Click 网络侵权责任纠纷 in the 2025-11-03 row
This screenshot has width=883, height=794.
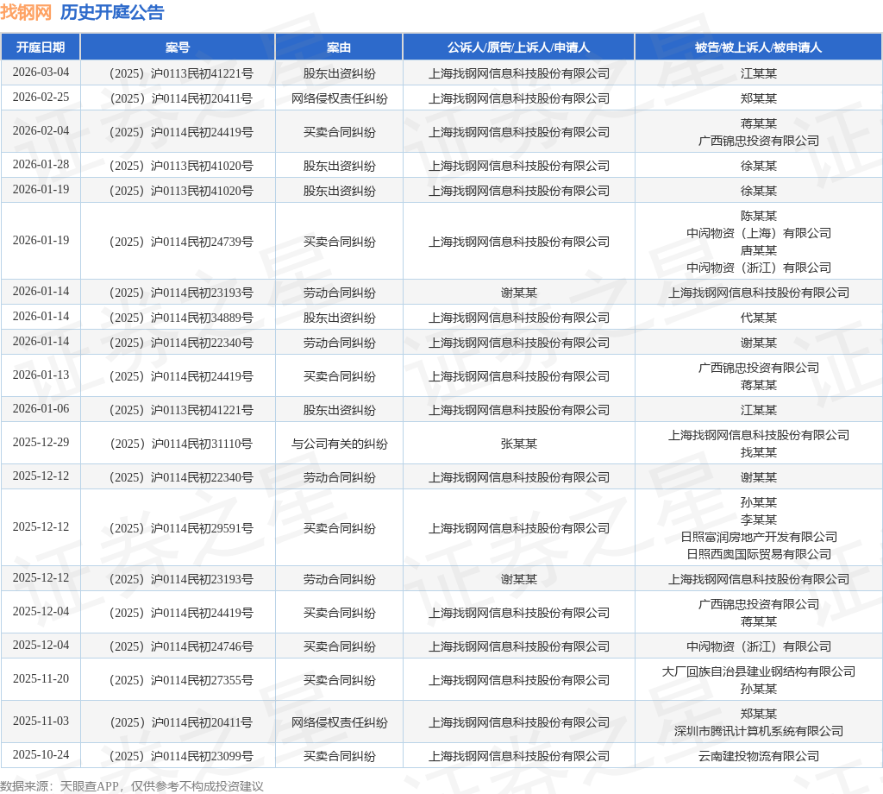339,722
